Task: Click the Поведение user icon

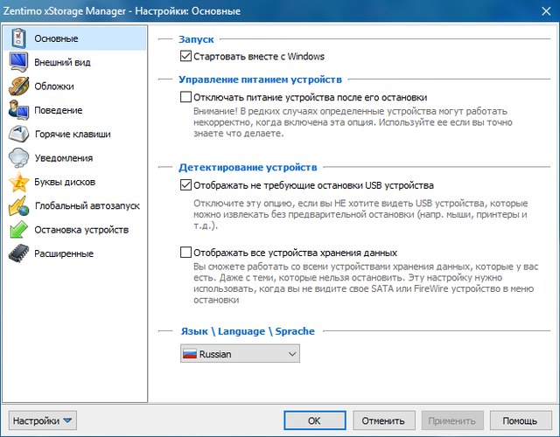Action: coord(18,110)
